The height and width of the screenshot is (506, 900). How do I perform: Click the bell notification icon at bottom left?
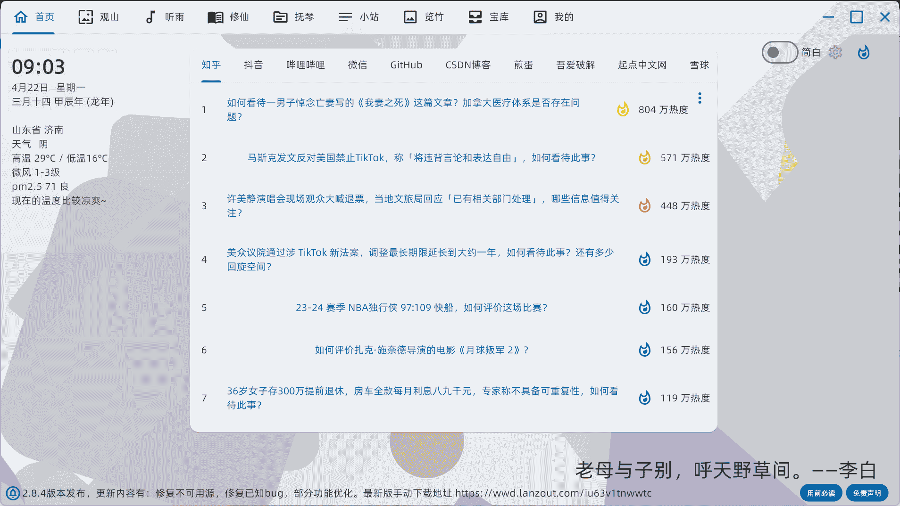(13, 493)
